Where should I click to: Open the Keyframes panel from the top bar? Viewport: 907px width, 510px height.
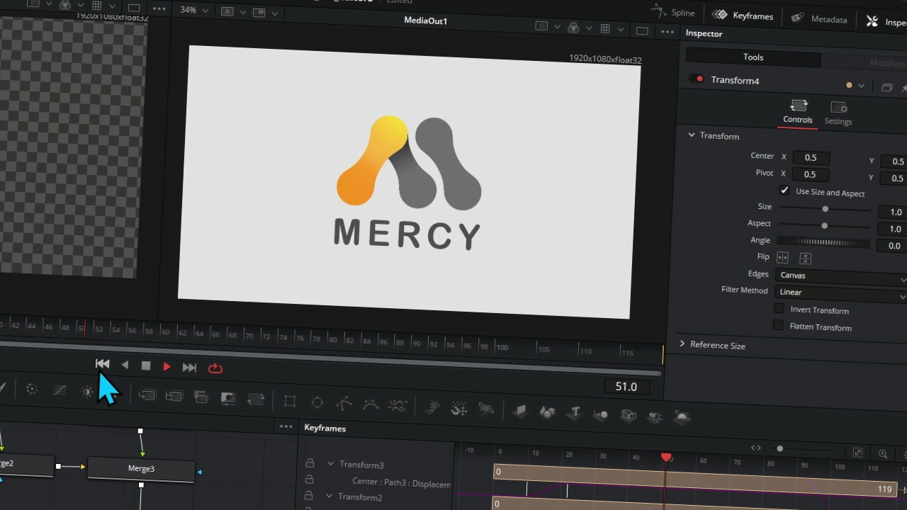743,16
